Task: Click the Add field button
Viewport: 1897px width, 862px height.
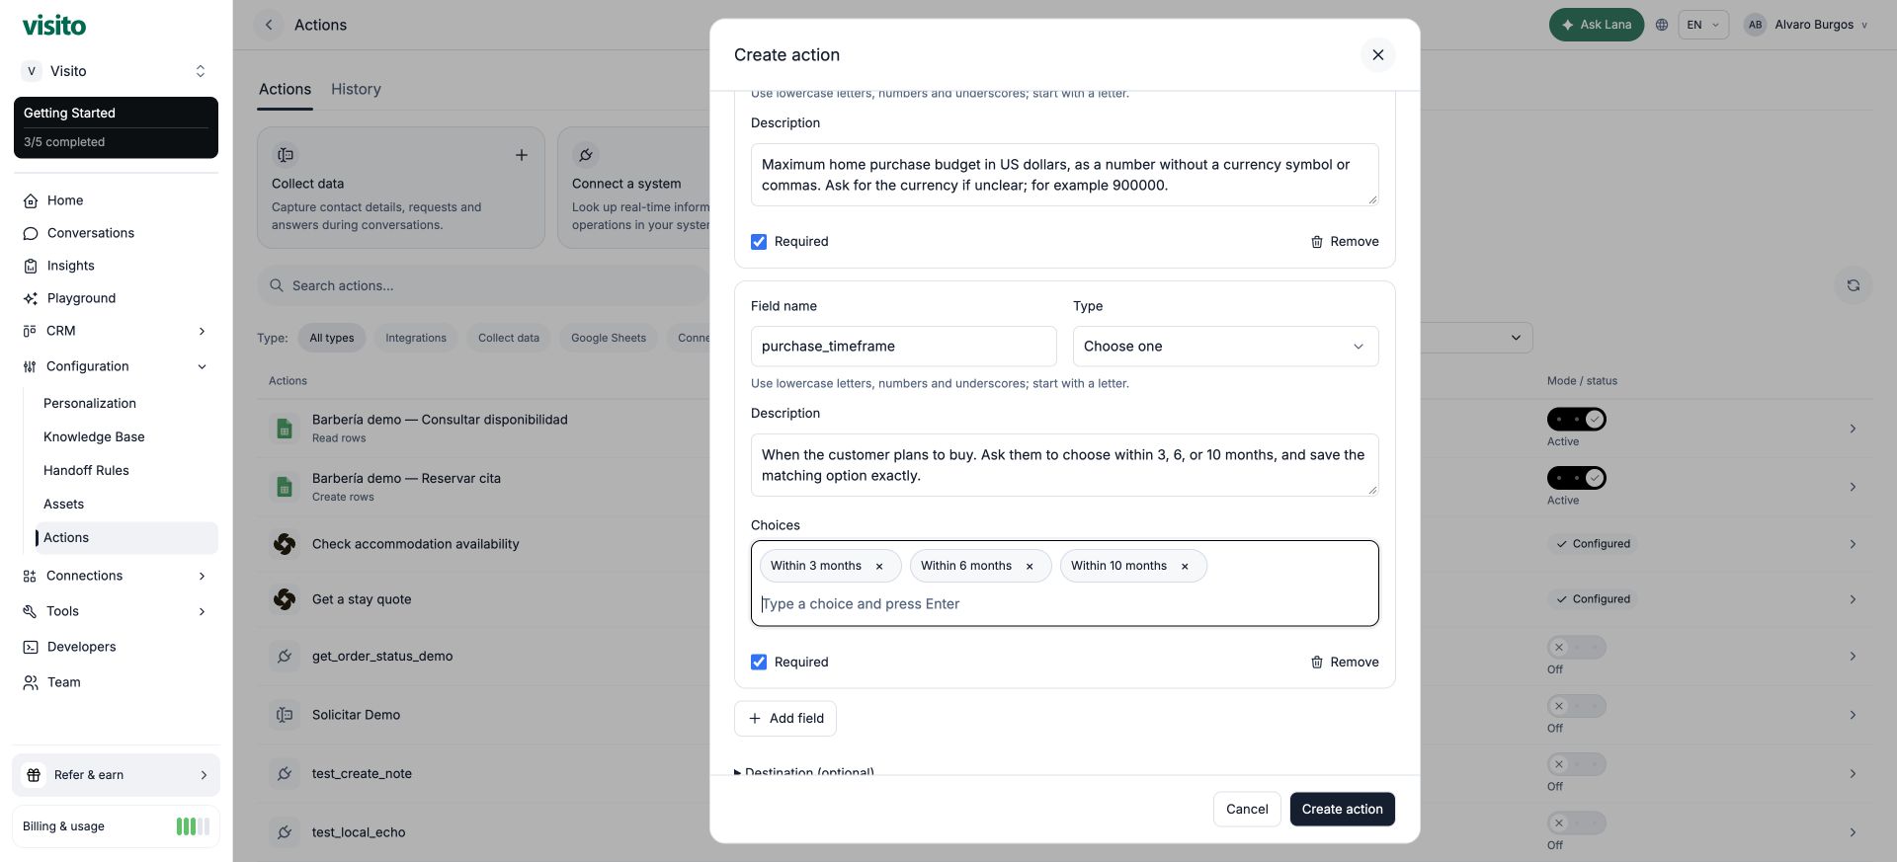Action: [x=785, y=719]
